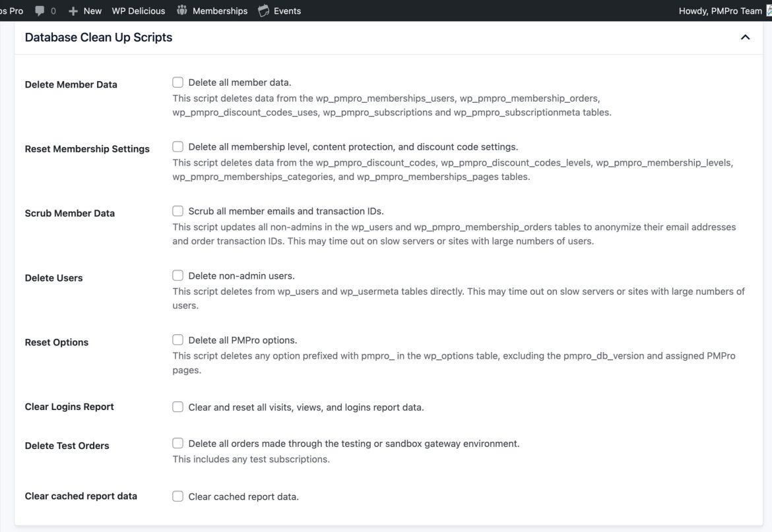Click the comments bubble icon in the admin bar
Viewport: 772px width, 532px height.
40,10
